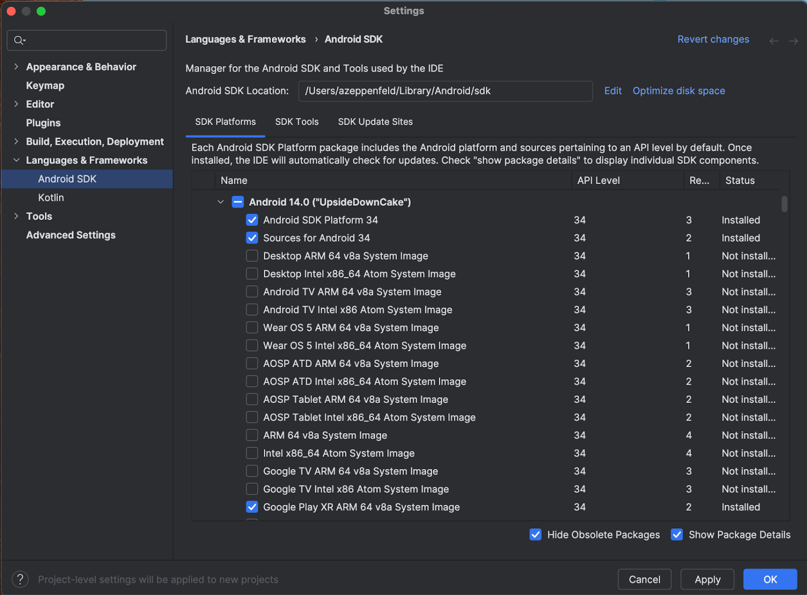Switch to the SDK Tools tab

tap(297, 122)
